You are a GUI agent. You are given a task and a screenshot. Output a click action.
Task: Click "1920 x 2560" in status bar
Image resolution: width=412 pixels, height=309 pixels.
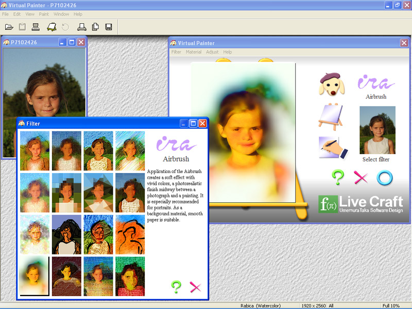tap(314, 305)
